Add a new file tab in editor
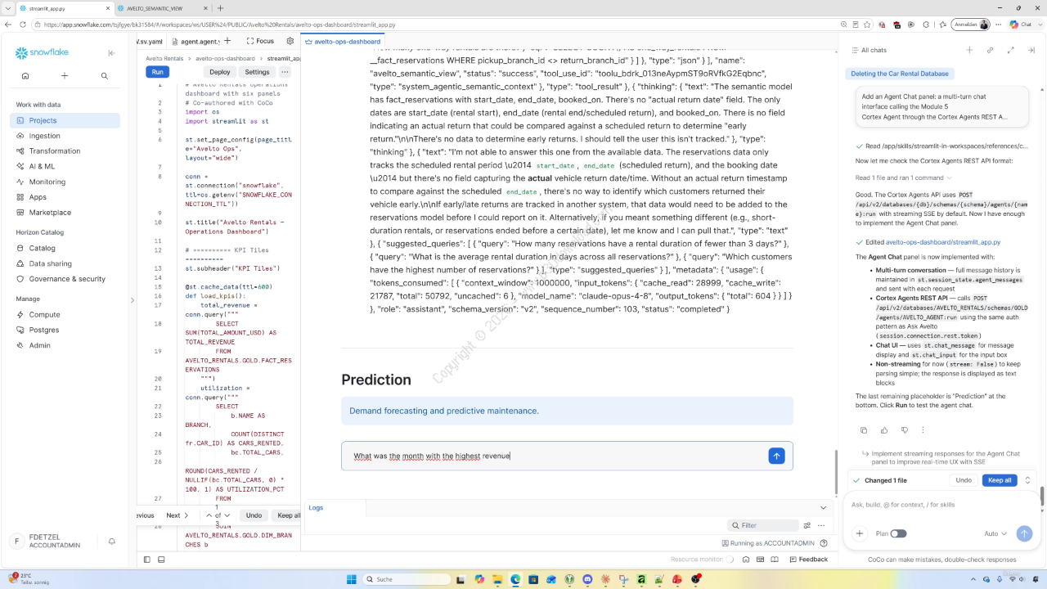1047x589 pixels. (x=227, y=41)
